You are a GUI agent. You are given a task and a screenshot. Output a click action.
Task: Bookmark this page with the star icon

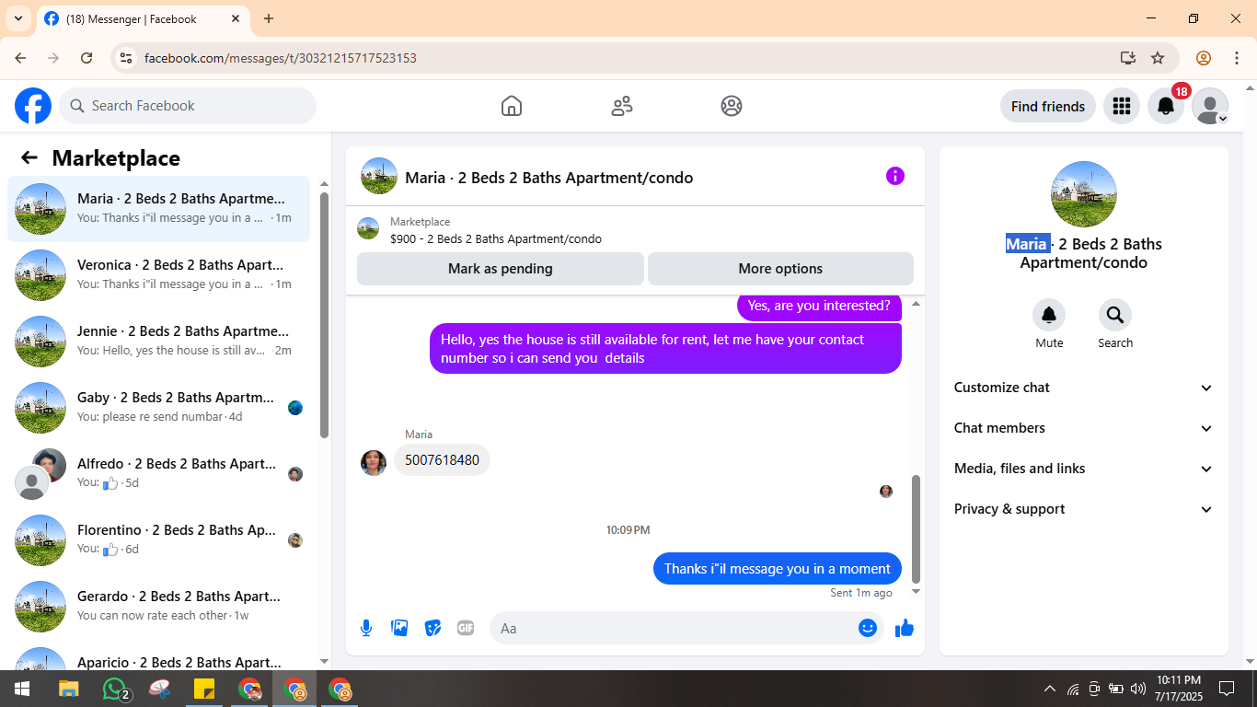[1158, 58]
